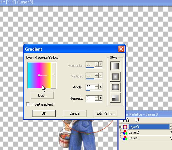Screen dimensions: 172x150
Task: Select the rectangular gradient style icon
Action: tap(115, 77)
